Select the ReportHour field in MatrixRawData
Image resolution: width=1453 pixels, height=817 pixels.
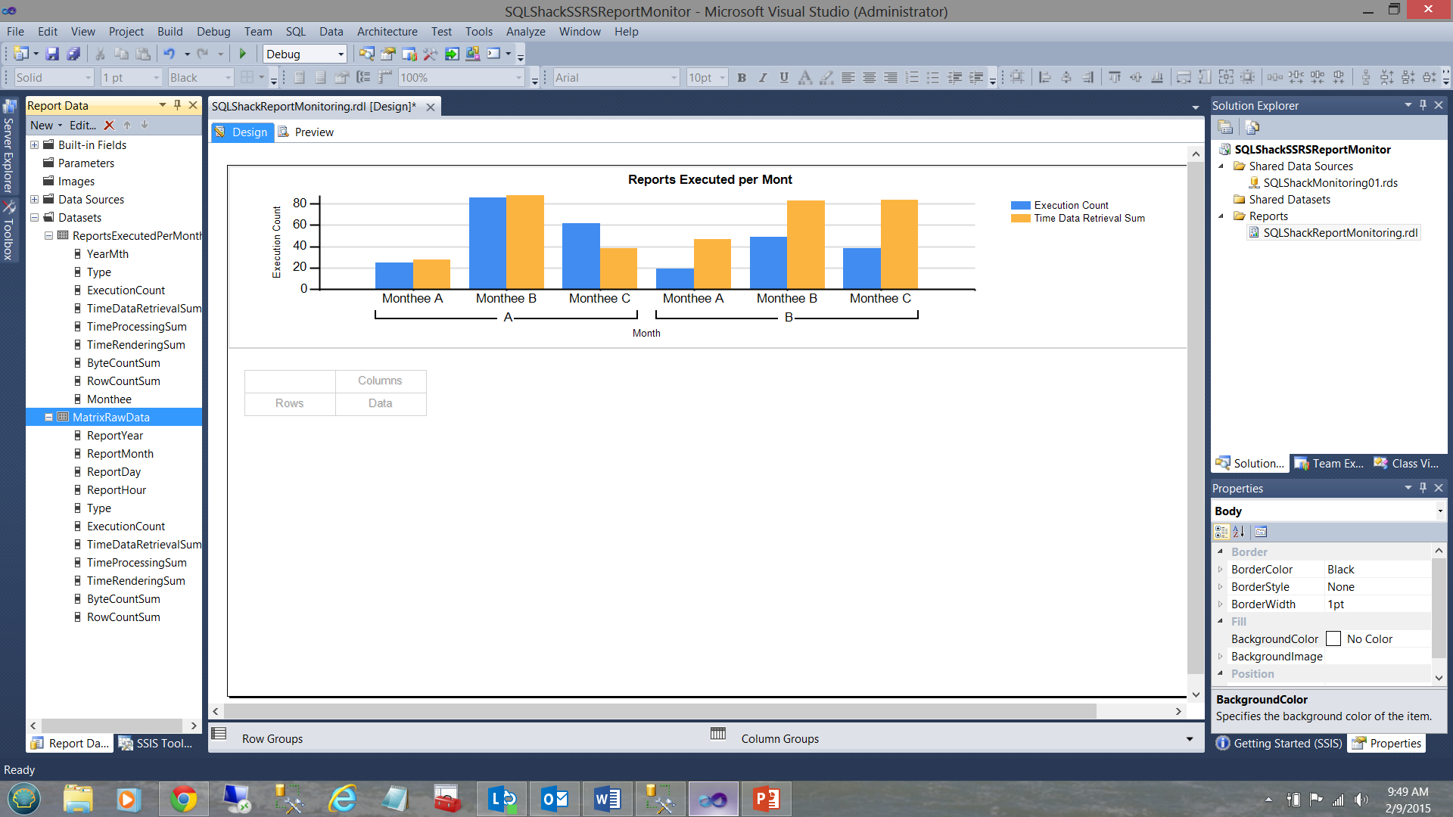[x=116, y=490]
